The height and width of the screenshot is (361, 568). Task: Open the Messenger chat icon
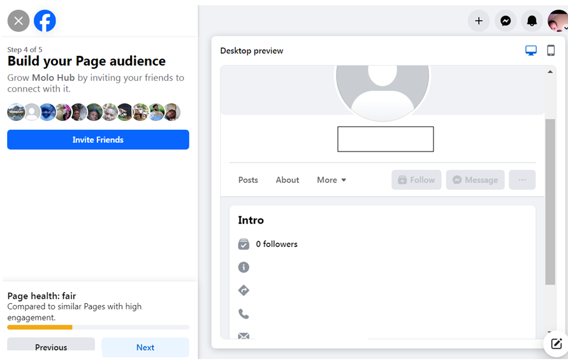(506, 21)
